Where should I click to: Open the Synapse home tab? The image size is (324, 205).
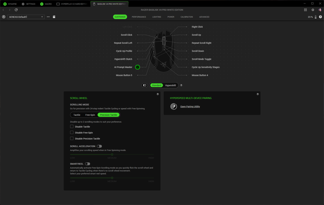click(10, 4)
